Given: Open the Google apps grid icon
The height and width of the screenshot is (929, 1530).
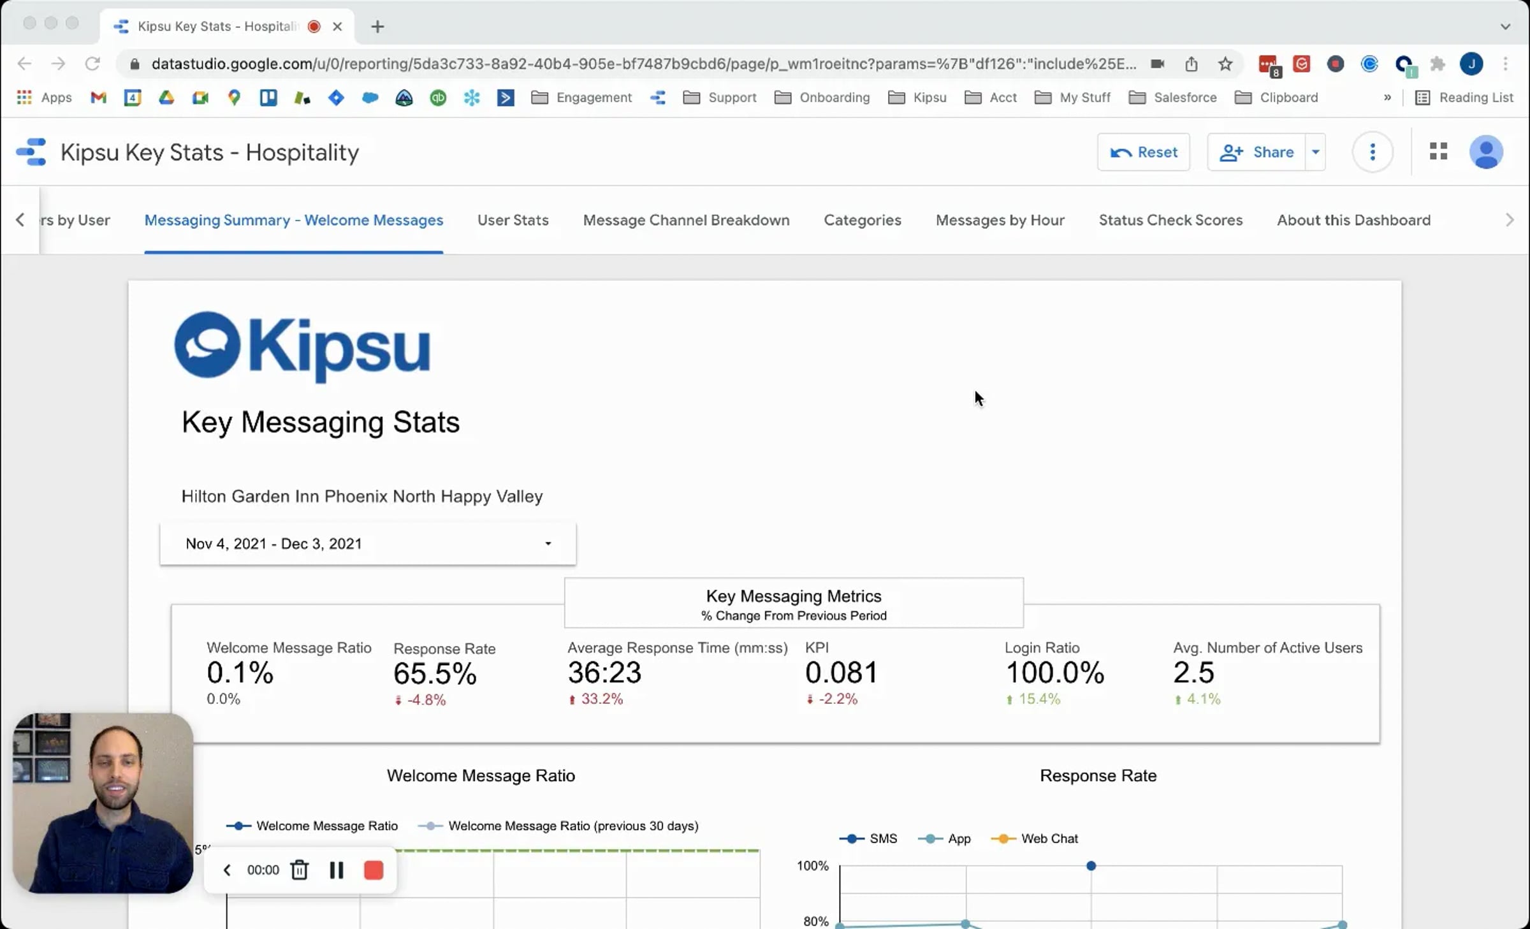Looking at the screenshot, I should 1438,152.
